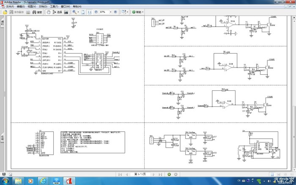Click the Snapshot camera tool
The image size is (296, 185).
(66, 12)
